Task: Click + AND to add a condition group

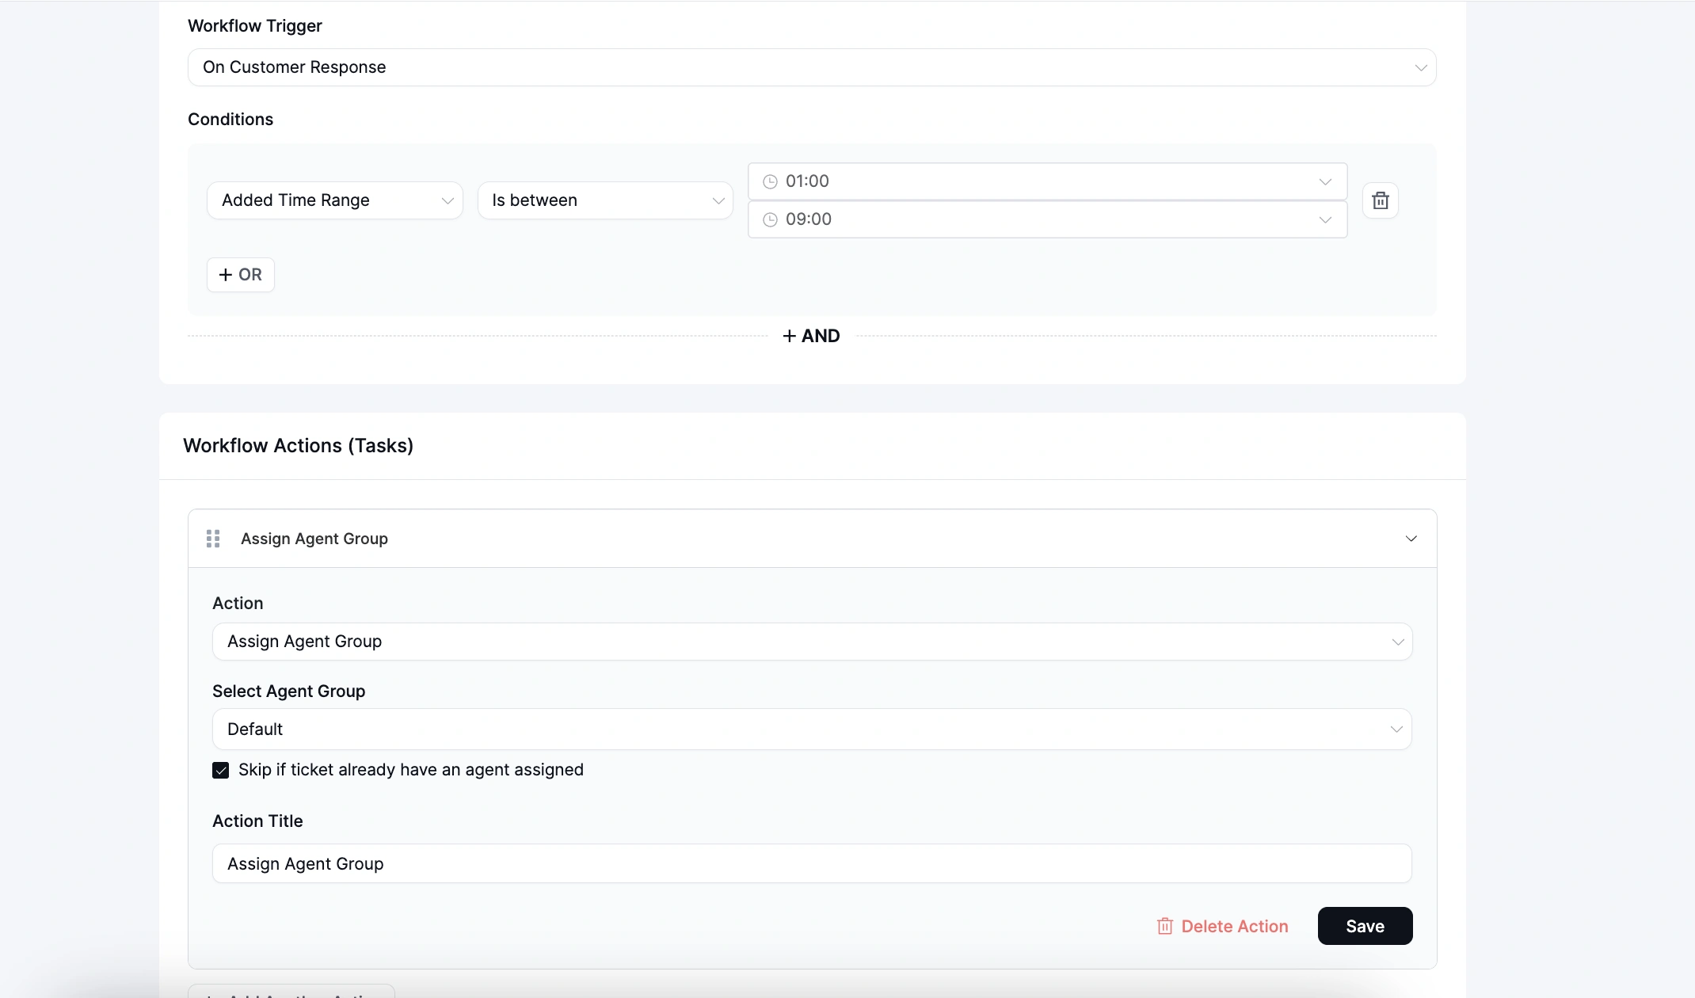Action: (x=811, y=335)
